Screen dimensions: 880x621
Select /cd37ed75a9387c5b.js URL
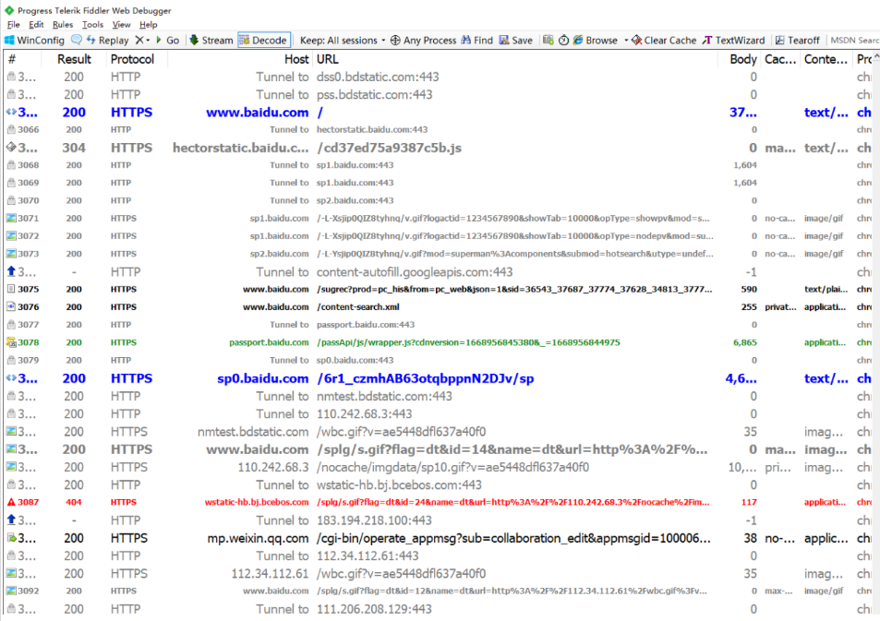click(389, 148)
